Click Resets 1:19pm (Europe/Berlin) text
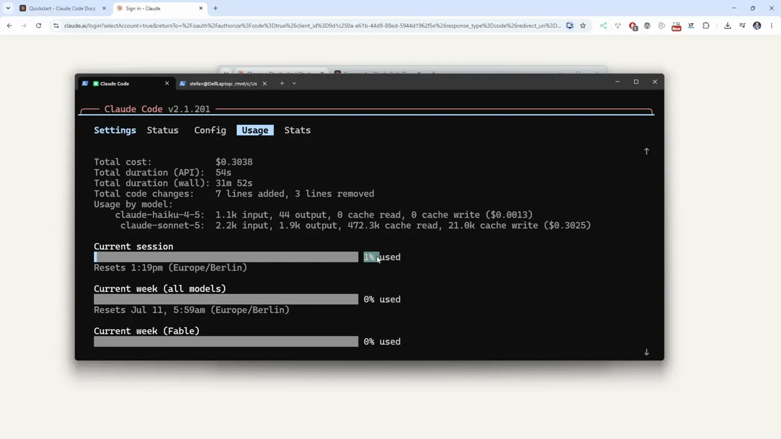The height and width of the screenshot is (439, 781). pyautogui.click(x=170, y=268)
